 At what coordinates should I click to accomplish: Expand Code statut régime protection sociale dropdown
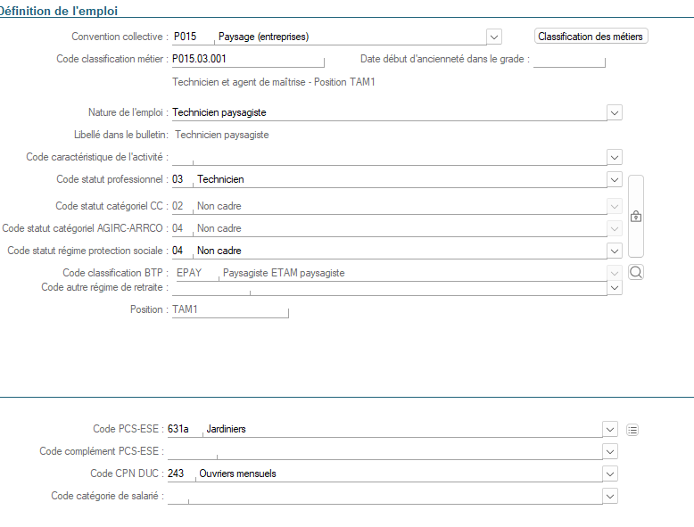click(x=615, y=251)
